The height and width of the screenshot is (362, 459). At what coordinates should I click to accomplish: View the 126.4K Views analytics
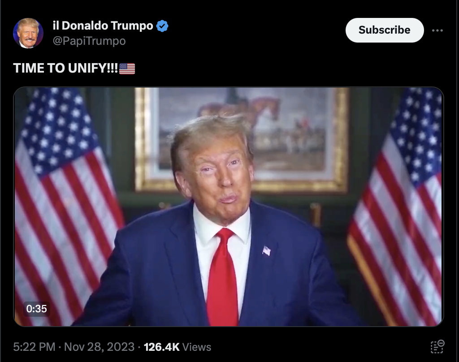(x=178, y=347)
